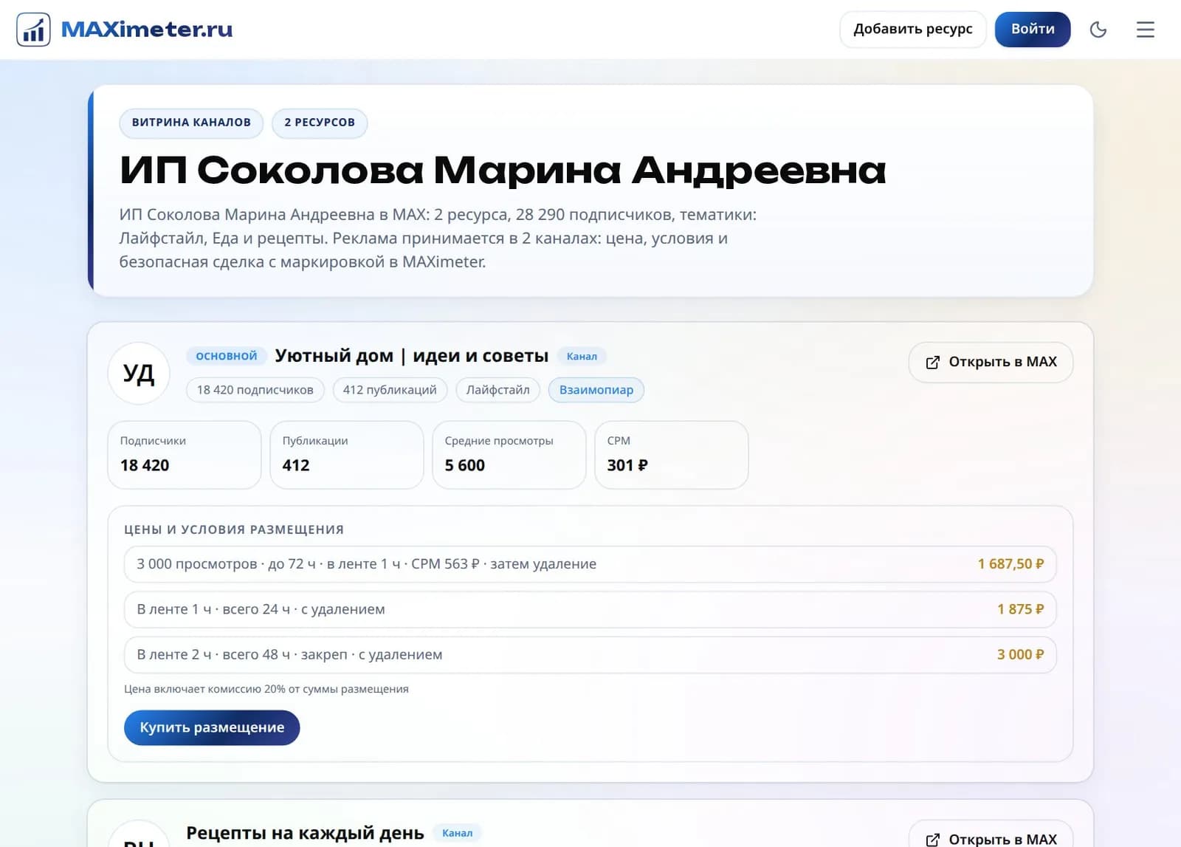Click the MAXimeter chart logo icon
Screen dimensions: 1181x847
pos(33,30)
